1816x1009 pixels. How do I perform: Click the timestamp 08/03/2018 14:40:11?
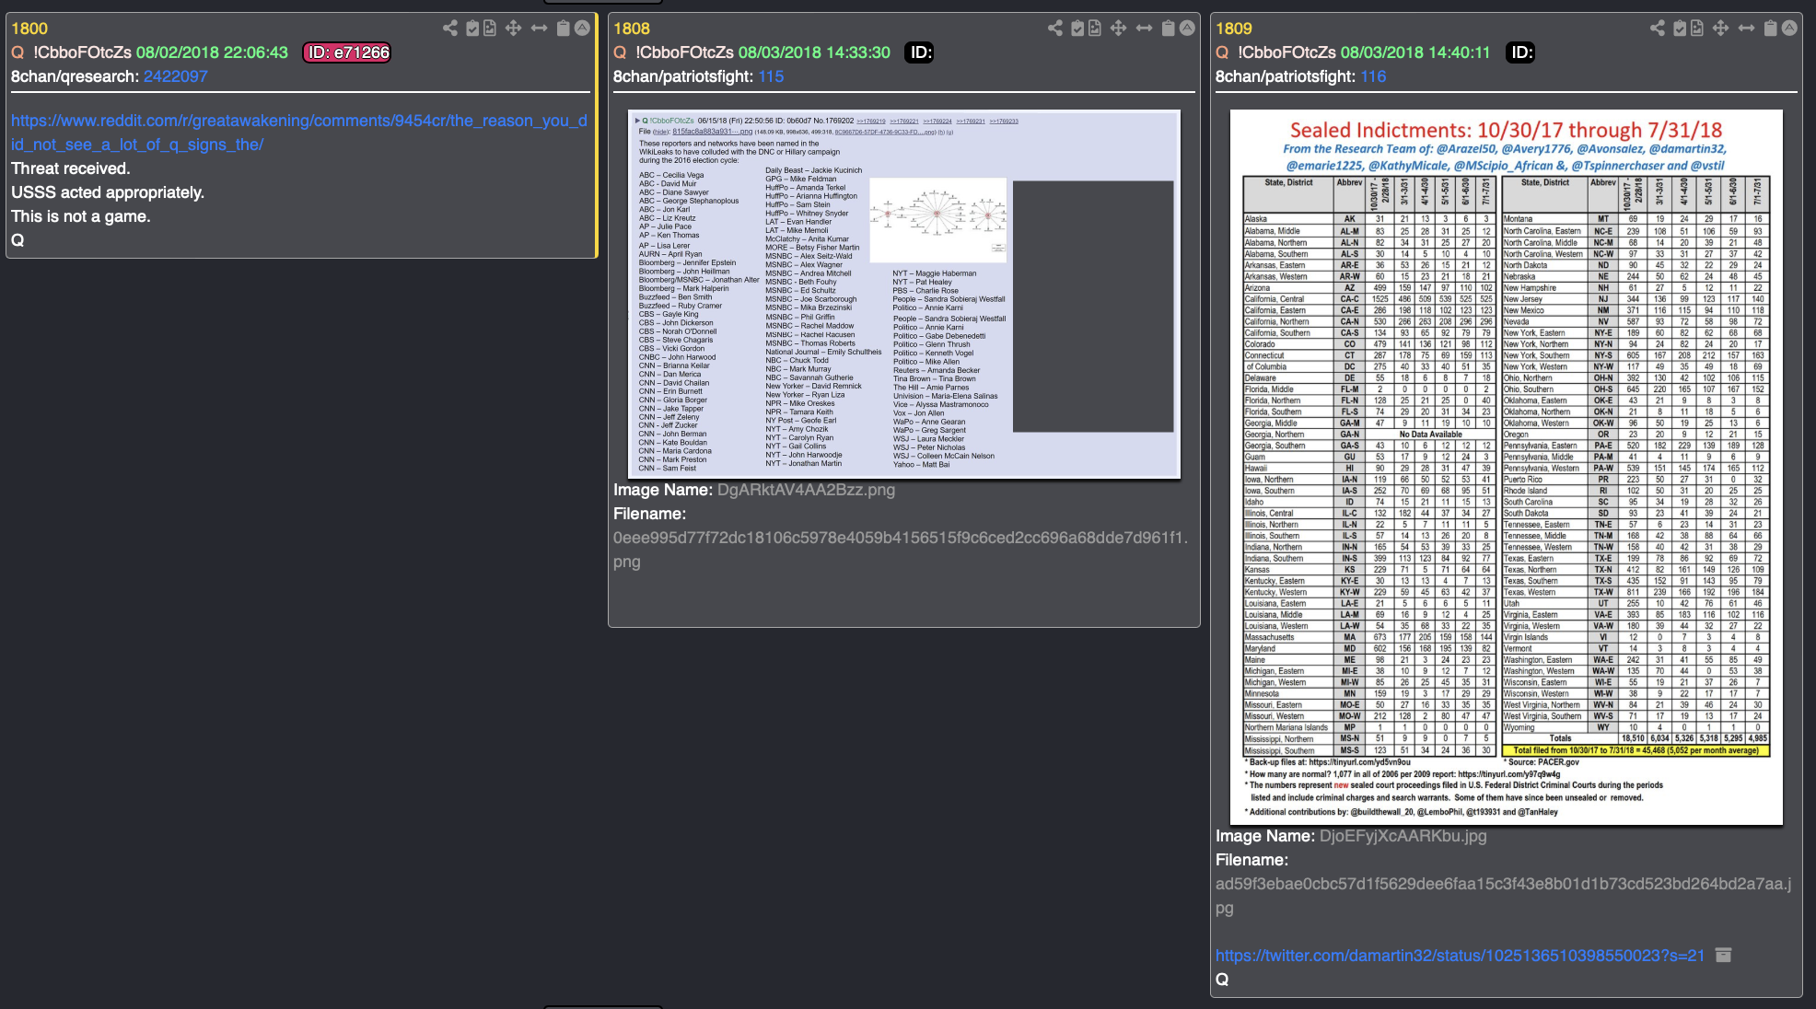coord(1415,52)
